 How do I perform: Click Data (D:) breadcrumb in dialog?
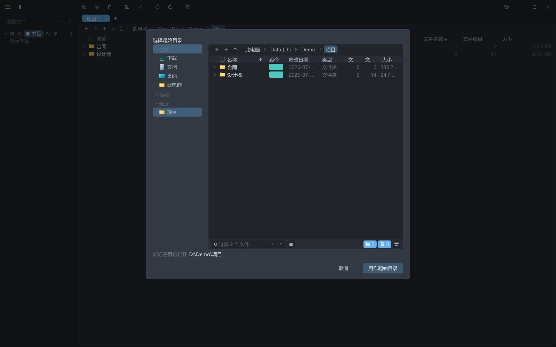(x=280, y=50)
